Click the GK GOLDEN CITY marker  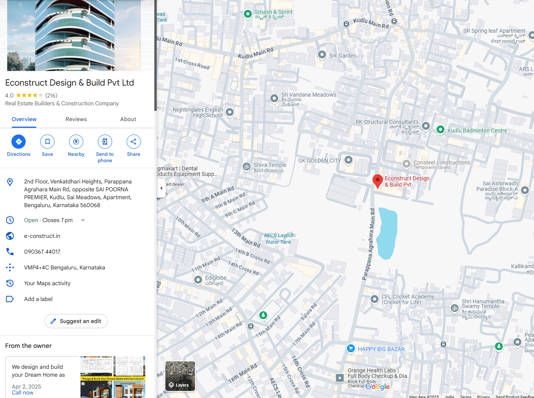[349, 160]
